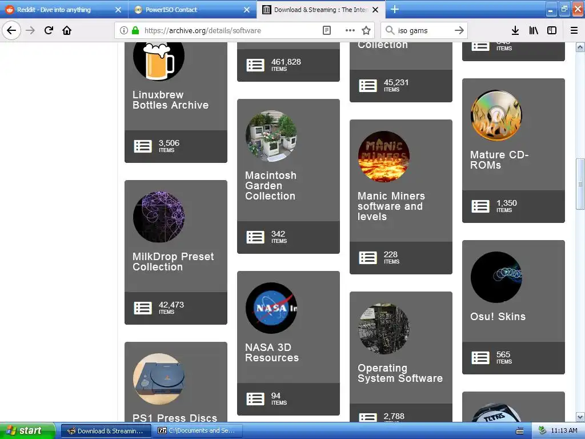Image resolution: width=585 pixels, height=439 pixels.
Task: Click the list icon beside 45,231 items
Action: click(368, 86)
